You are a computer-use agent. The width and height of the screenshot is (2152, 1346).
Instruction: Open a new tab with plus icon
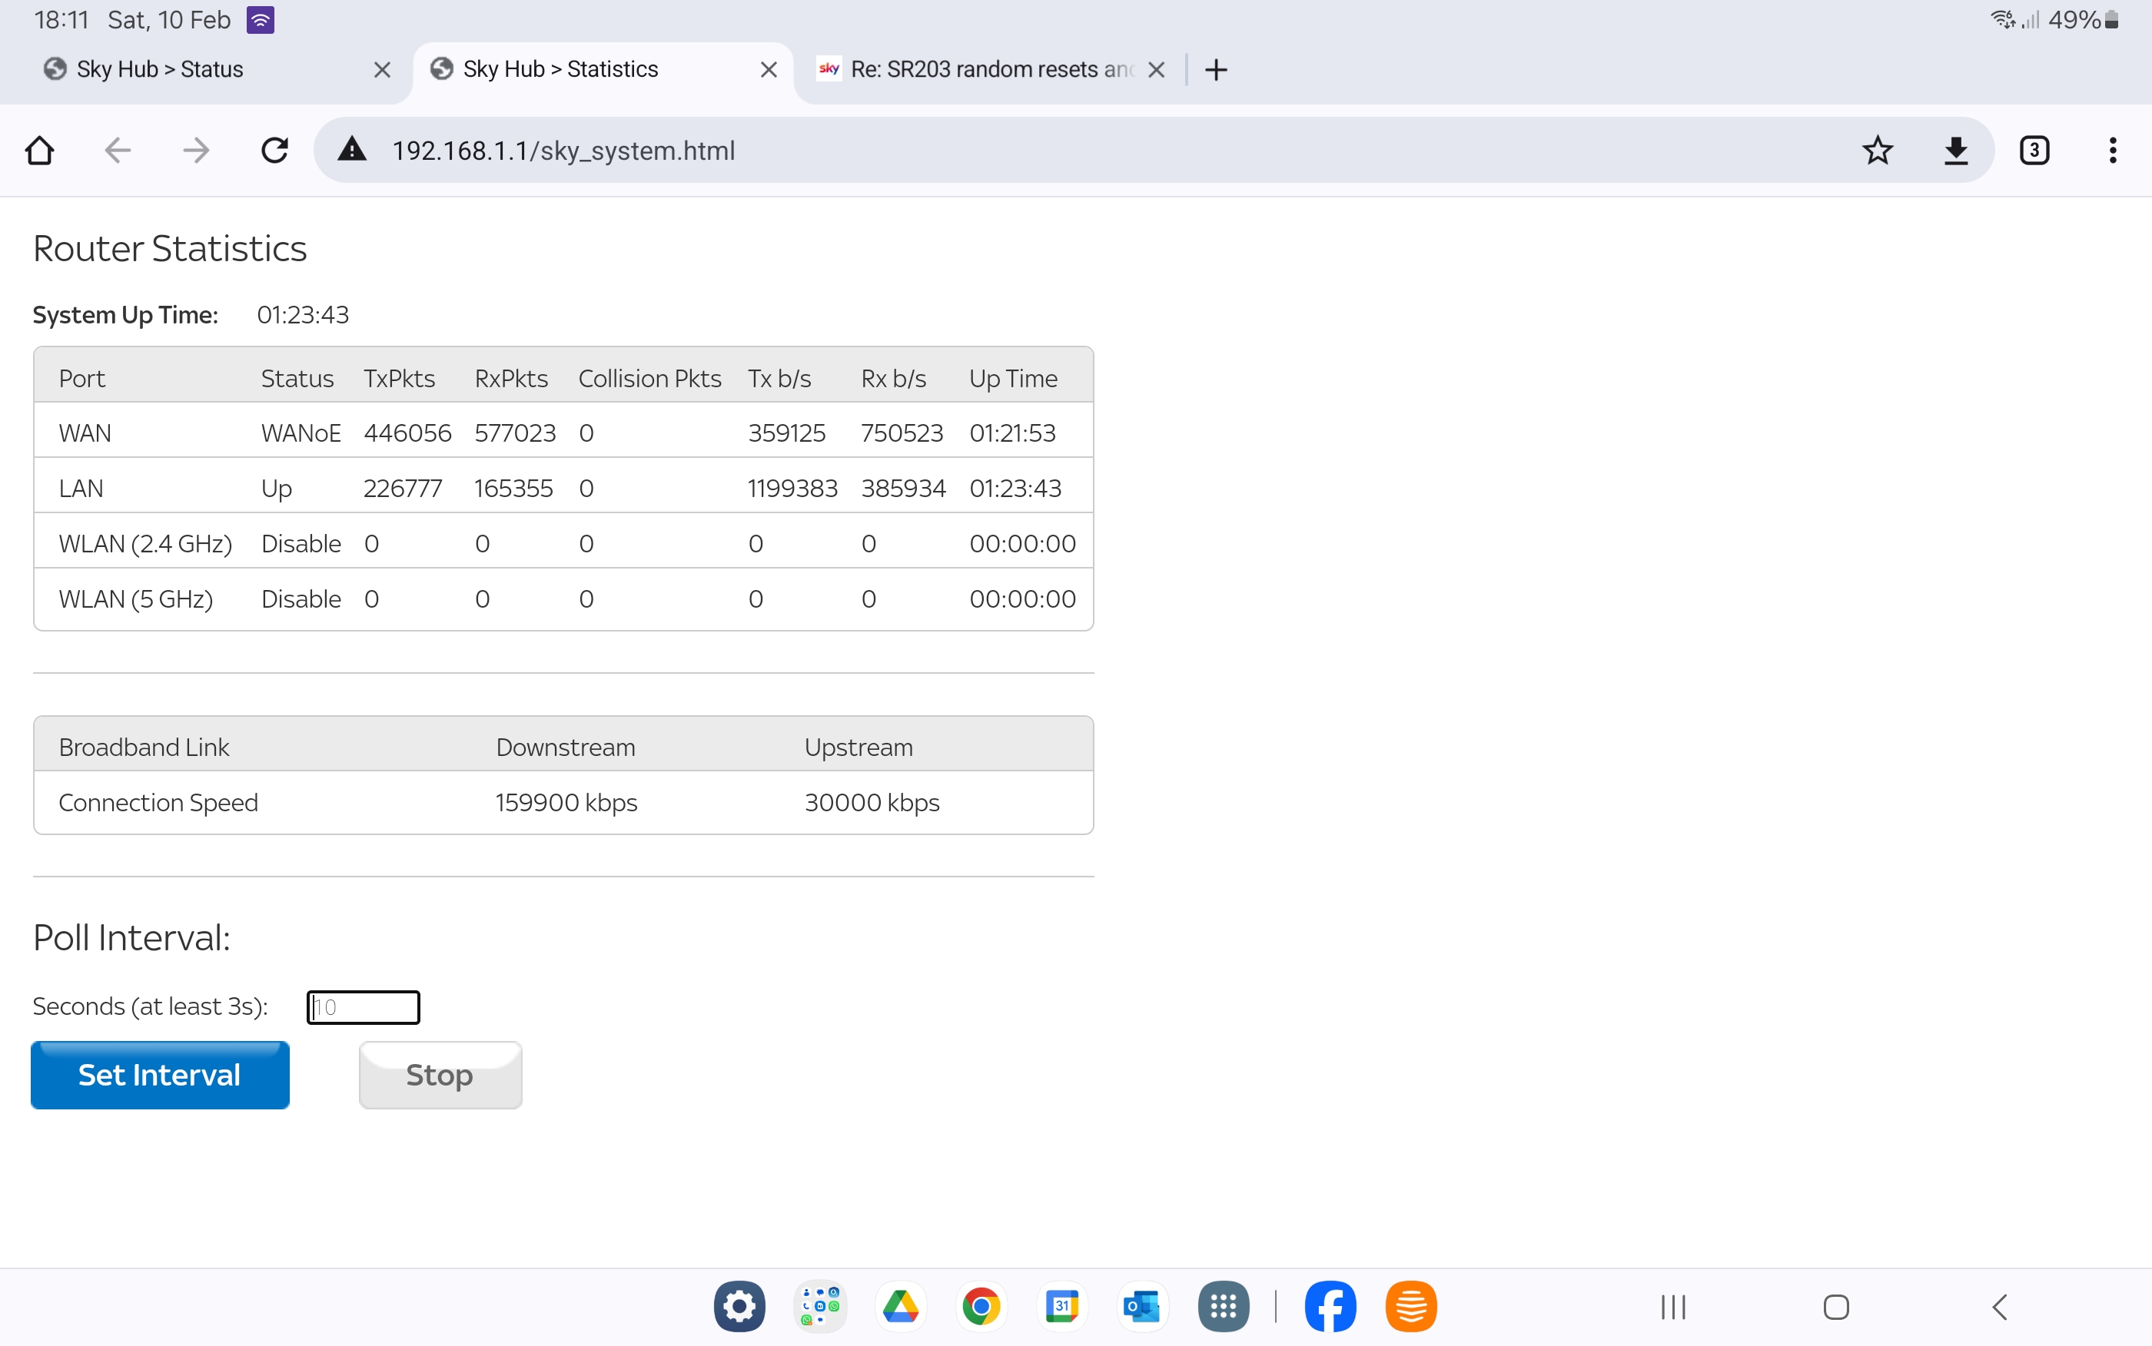point(1215,69)
